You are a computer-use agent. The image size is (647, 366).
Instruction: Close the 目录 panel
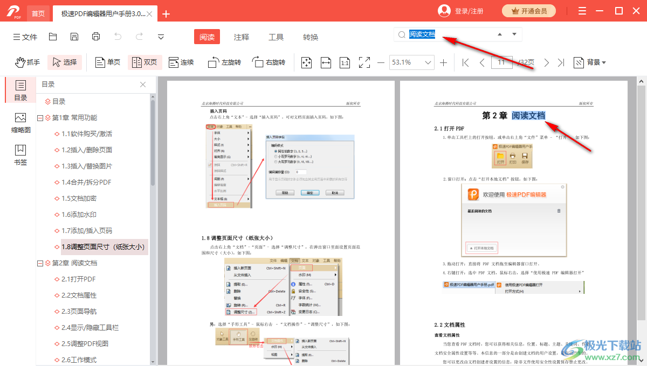(143, 85)
